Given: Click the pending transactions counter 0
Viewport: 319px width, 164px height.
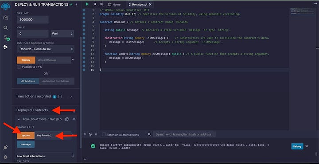Looking at the screenshot, I should pyautogui.click(x=96, y=134).
